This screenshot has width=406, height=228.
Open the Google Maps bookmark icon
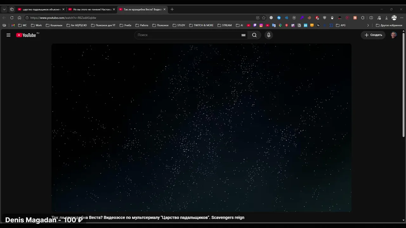point(280,25)
